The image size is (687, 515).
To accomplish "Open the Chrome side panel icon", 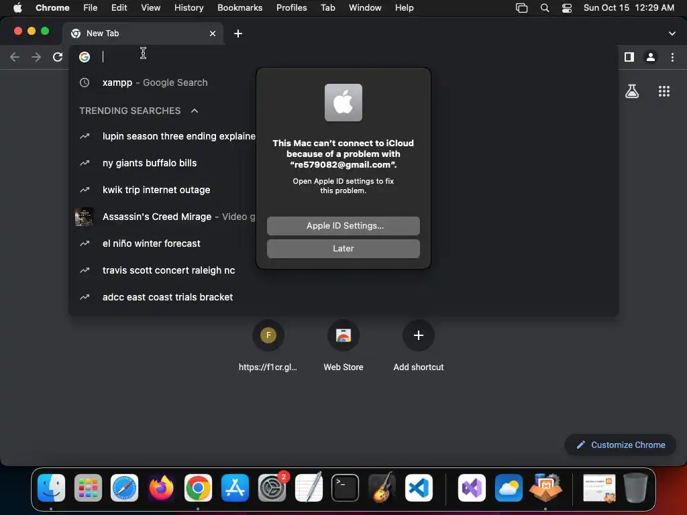I will coord(629,57).
